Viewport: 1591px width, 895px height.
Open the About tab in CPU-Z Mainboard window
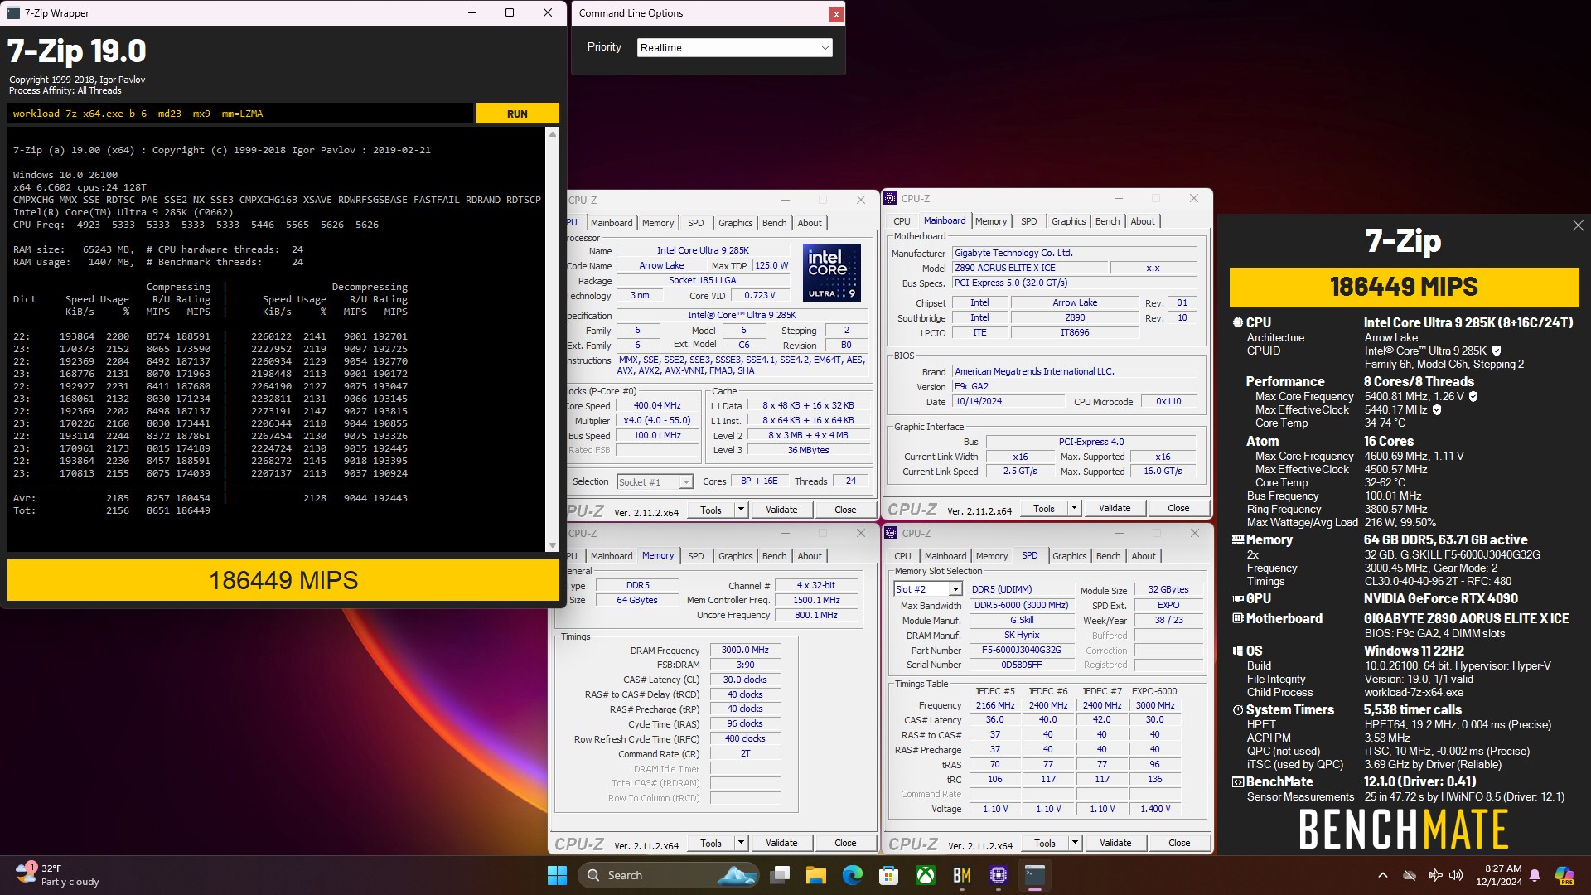click(1143, 221)
